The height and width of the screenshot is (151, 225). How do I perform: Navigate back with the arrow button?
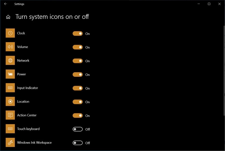[6, 4]
